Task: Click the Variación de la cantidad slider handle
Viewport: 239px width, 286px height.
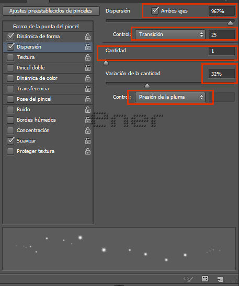Action: (147, 86)
